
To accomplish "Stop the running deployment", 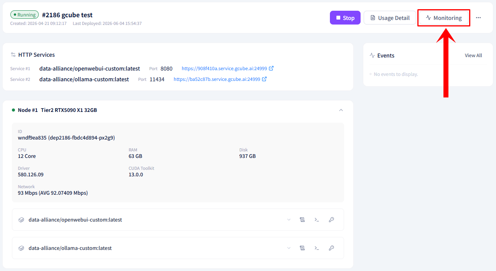I will (345, 18).
